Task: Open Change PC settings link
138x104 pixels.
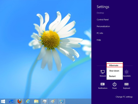Action: [x=124, y=97]
